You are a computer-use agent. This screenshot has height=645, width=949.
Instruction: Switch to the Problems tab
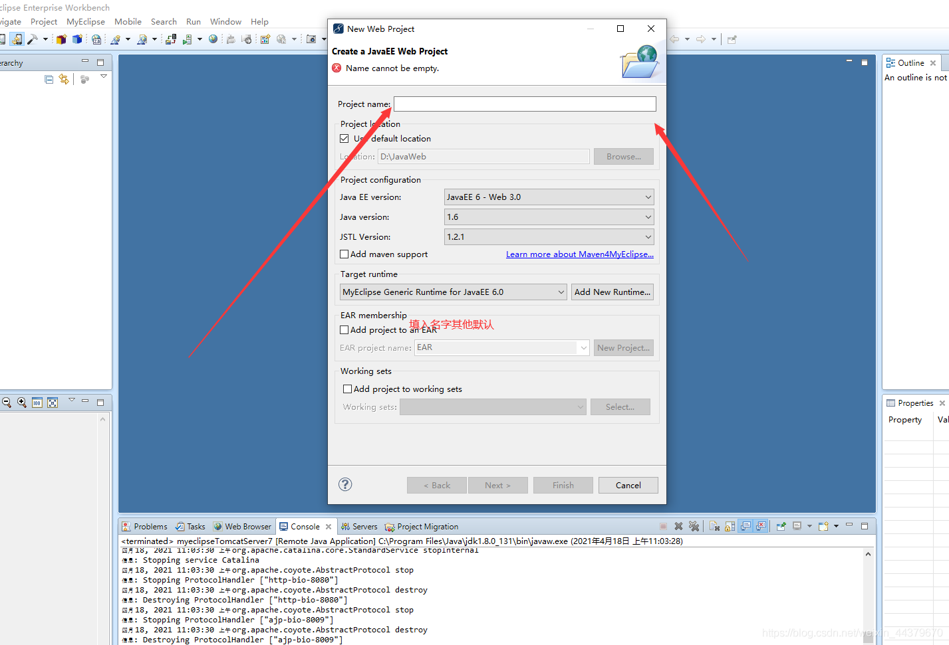144,527
